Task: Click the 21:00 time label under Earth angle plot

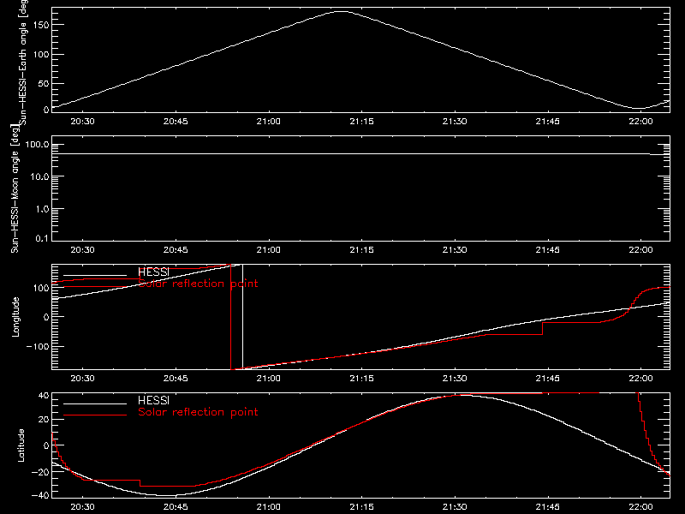Action: [269, 122]
